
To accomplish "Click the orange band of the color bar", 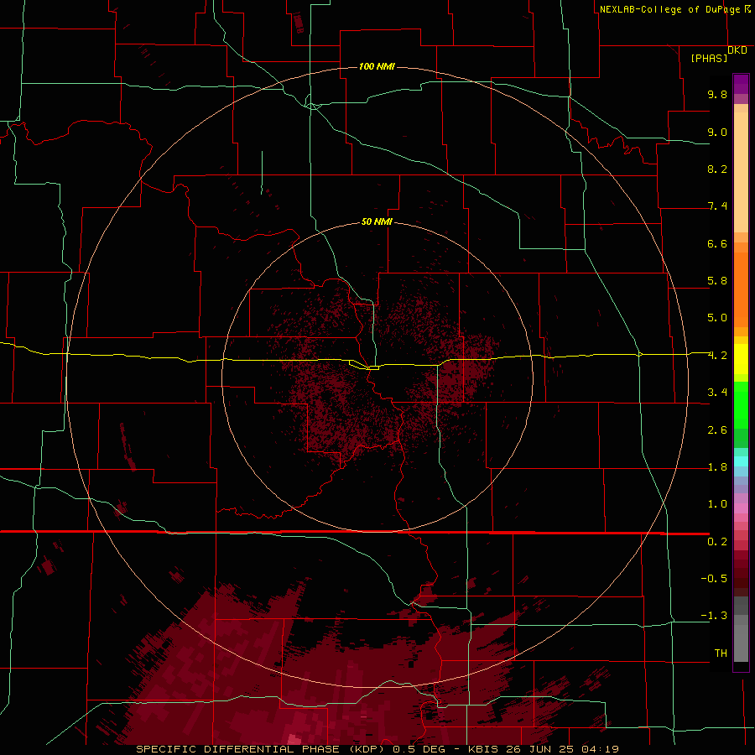I will (x=741, y=290).
